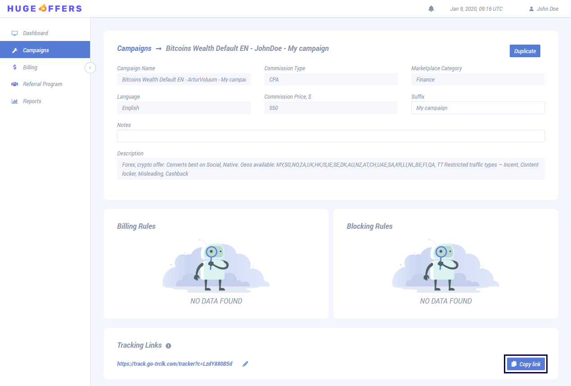Click into the Suffix input field
This screenshot has height=386, width=571.
coord(477,108)
